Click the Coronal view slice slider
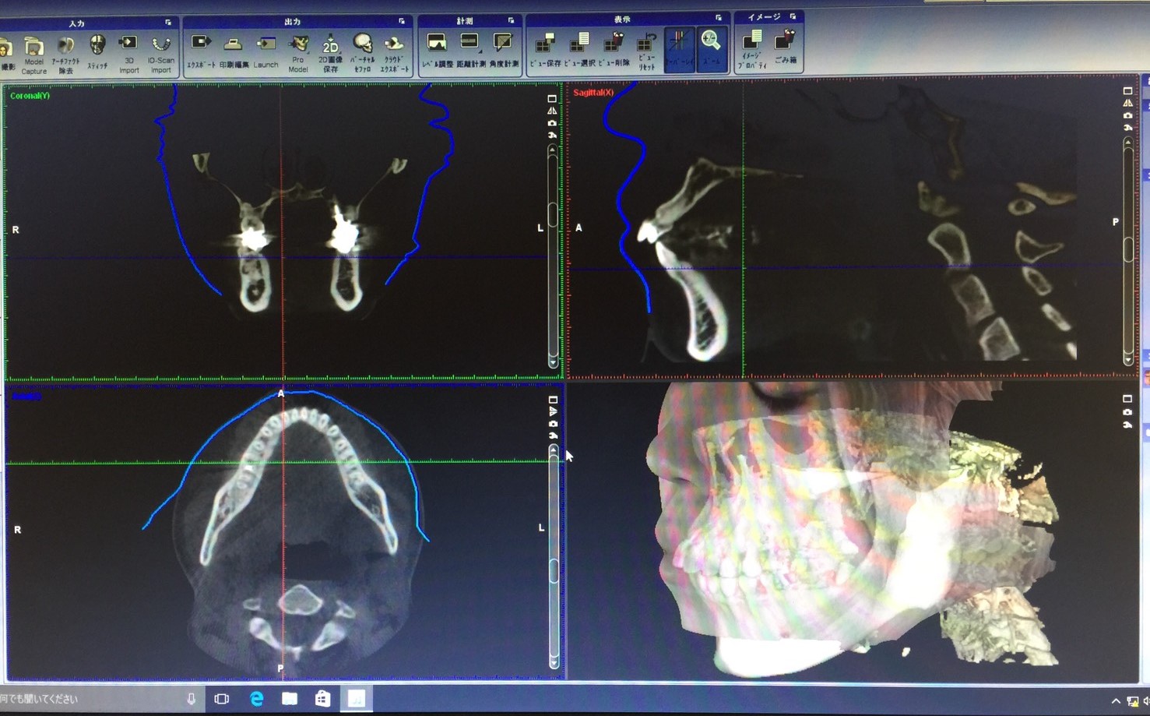 (553, 214)
